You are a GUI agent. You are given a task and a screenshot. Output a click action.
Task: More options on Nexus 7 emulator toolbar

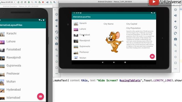(x=175, y=69)
